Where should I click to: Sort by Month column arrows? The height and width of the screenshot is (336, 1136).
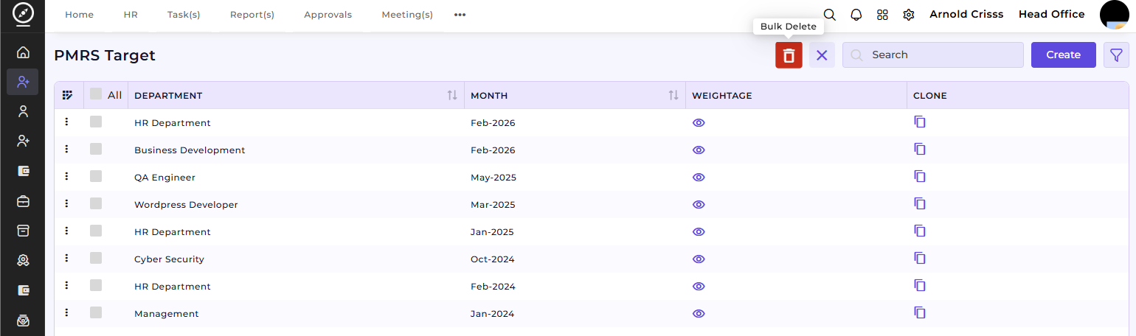coord(673,96)
